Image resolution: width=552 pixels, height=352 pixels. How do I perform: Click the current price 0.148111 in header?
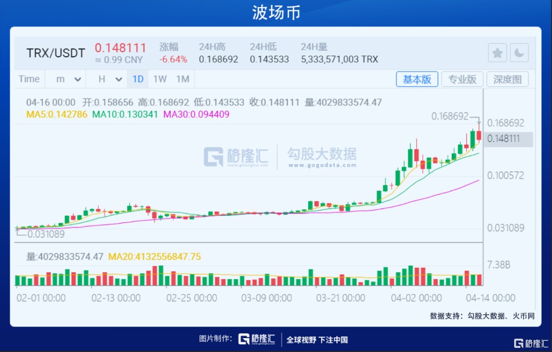[121, 48]
